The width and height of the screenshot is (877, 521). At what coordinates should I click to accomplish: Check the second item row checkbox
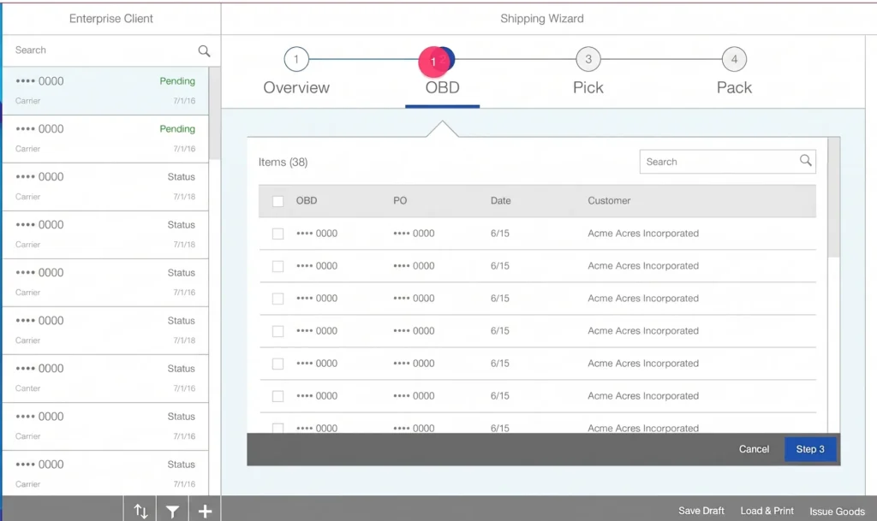click(278, 266)
